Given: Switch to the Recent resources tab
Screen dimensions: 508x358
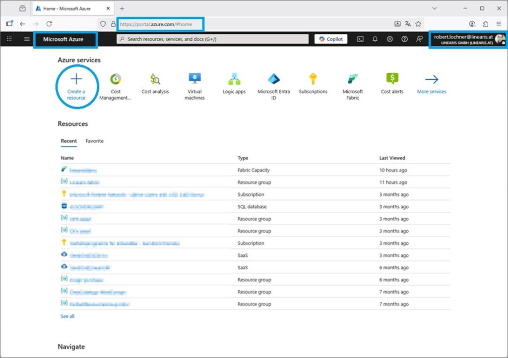Looking at the screenshot, I should pos(68,141).
